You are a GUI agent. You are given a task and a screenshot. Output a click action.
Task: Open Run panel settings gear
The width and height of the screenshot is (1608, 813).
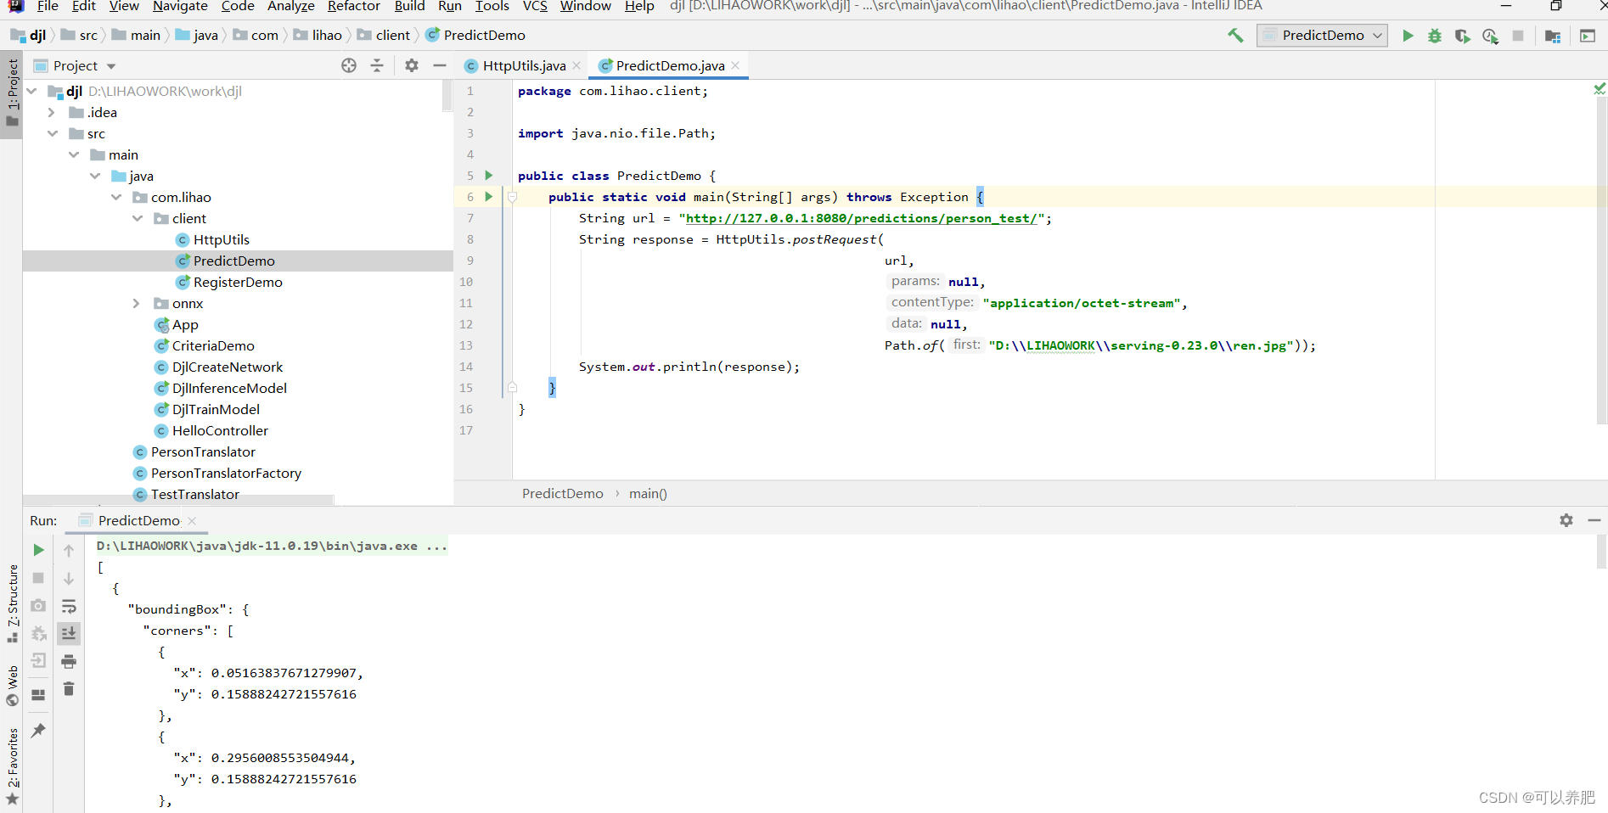(1566, 520)
